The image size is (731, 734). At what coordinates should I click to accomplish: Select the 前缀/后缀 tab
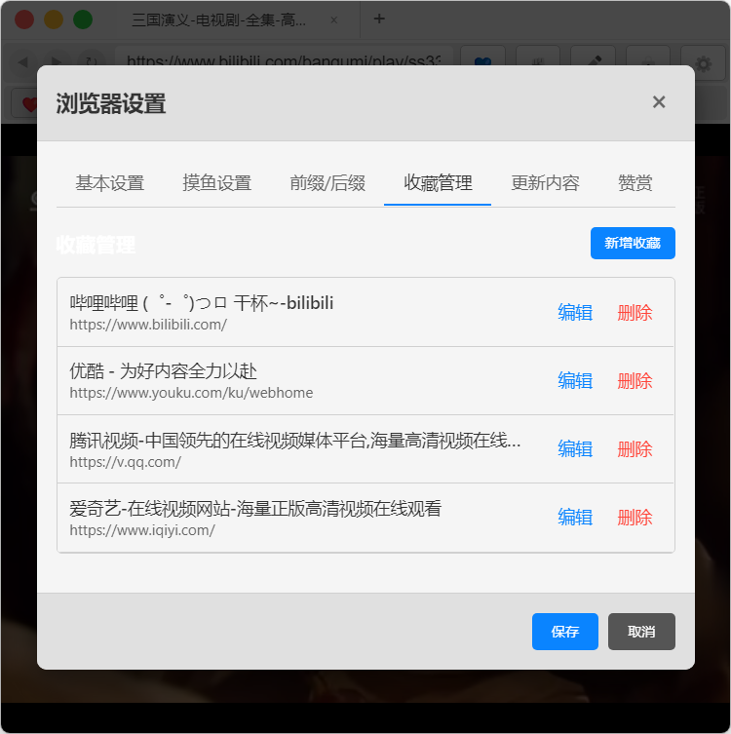point(327,183)
